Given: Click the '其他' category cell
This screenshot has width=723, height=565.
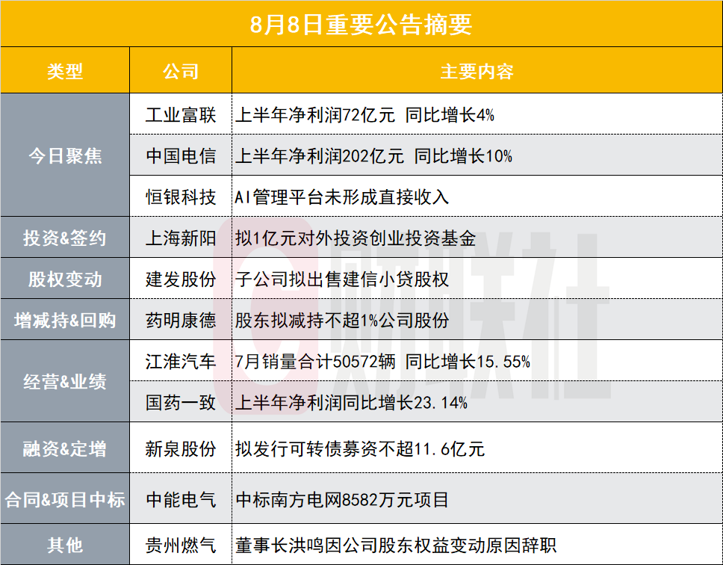Looking at the screenshot, I should pos(65,545).
